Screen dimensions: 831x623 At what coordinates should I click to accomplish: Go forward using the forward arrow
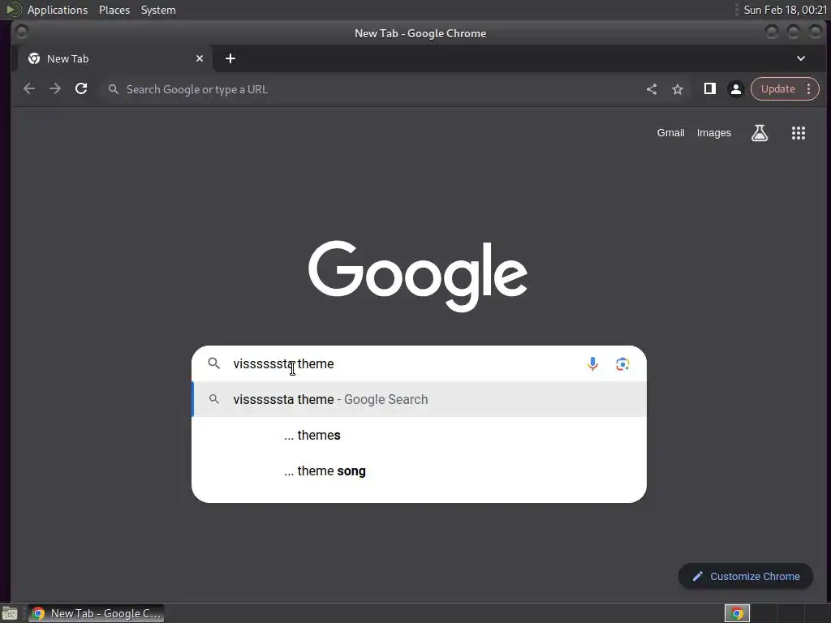[55, 89]
